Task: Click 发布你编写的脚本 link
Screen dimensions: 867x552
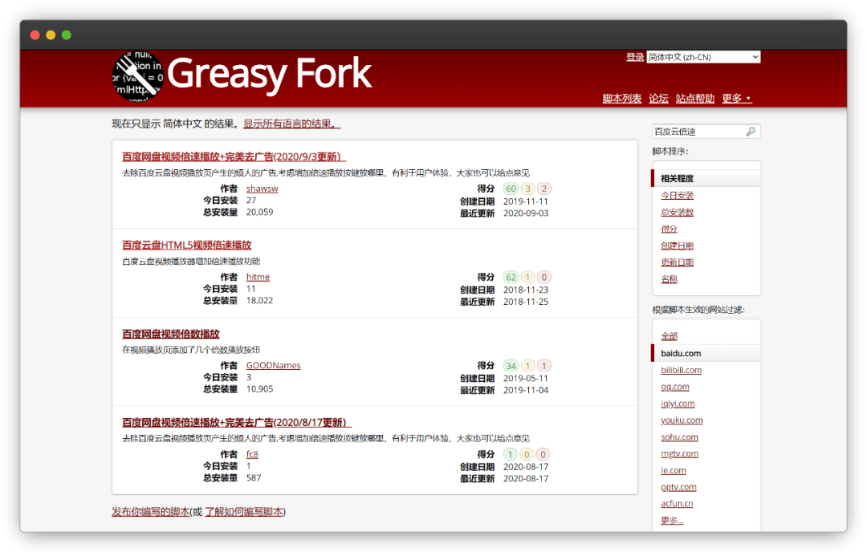Action: tap(150, 512)
